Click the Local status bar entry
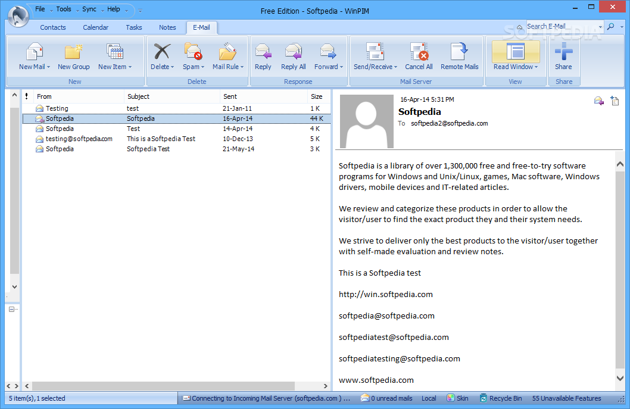Viewport: 630px width, 409px height. [429, 398]
